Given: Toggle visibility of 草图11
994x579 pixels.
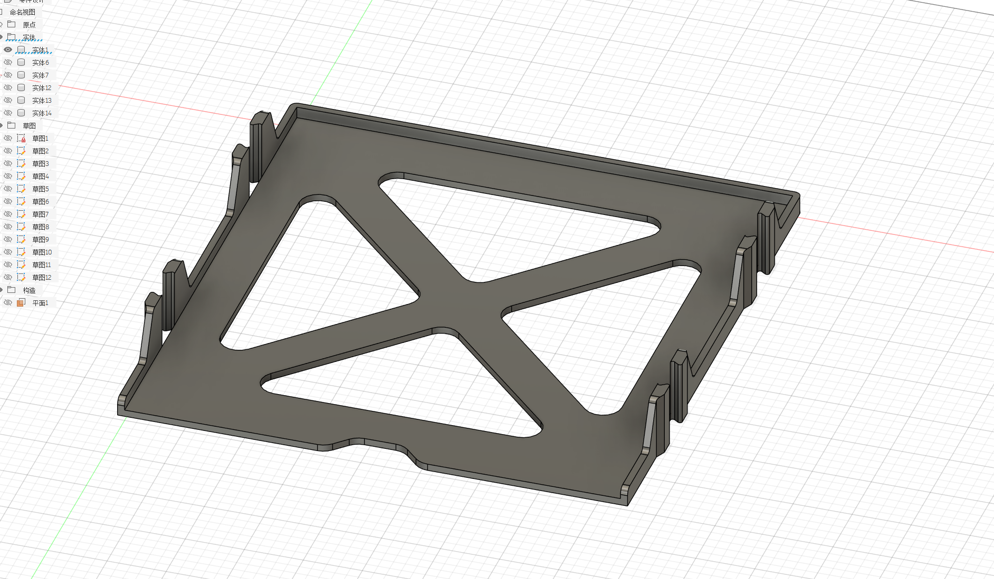Looking at the screenshot, I should pos(8,264).
